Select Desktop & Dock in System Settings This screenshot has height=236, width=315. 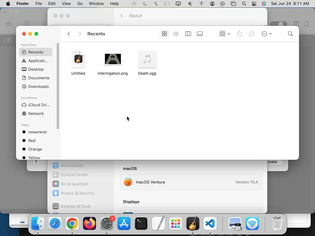pos(72,206)
